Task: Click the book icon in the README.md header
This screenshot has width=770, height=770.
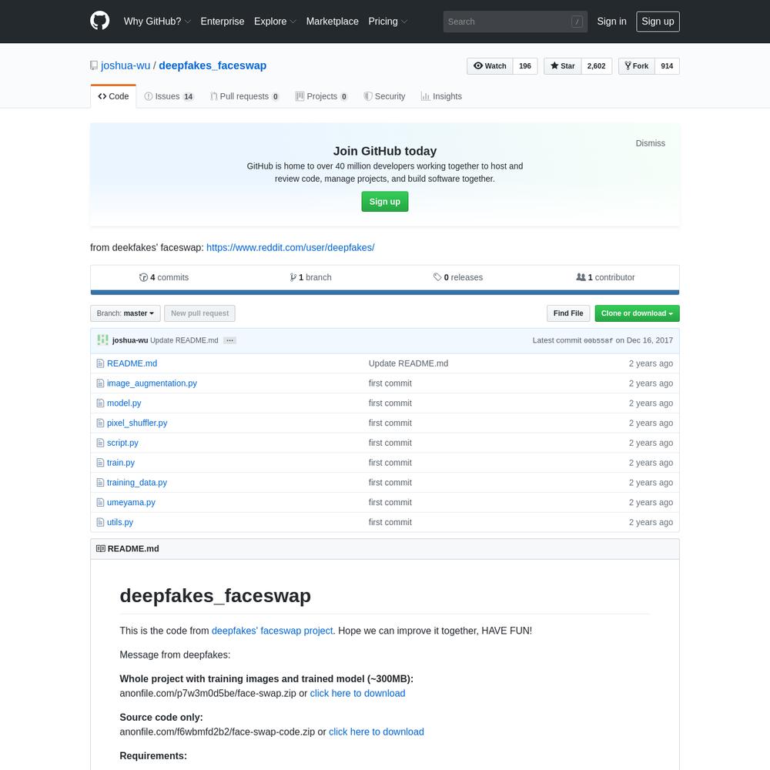Action: click(x=101, y=548)
